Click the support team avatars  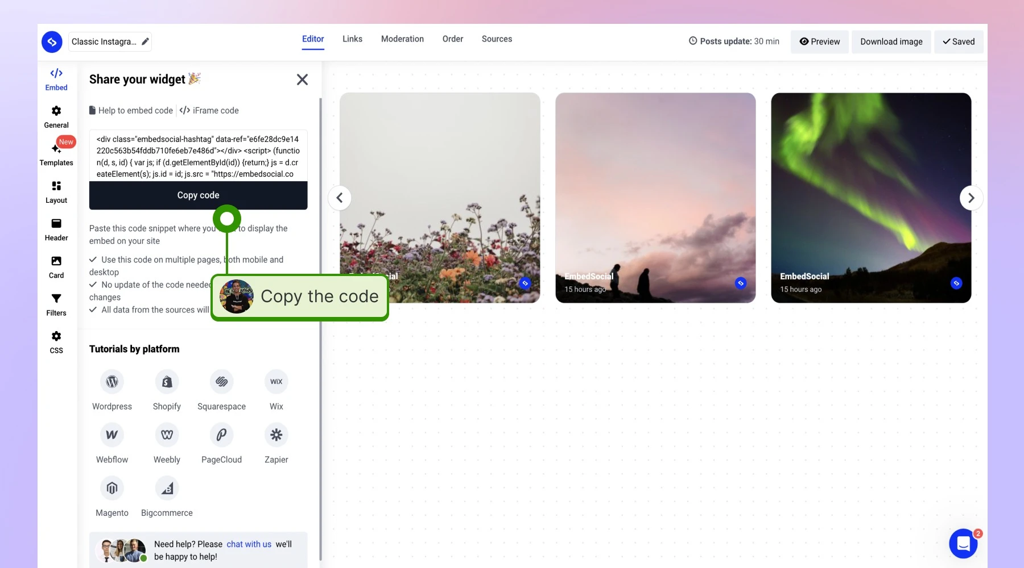coord(121,550)
